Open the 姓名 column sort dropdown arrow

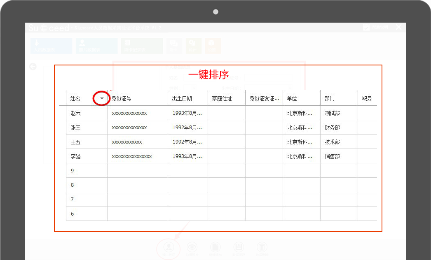coord(102,98)
